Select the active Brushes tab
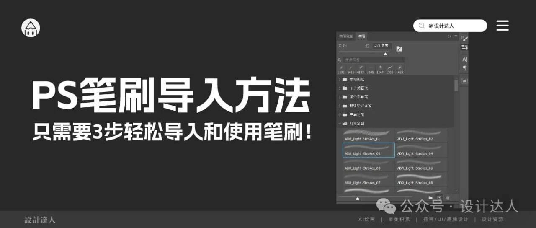This screenshot has height=228, width=536. click(x=361, y=36)
